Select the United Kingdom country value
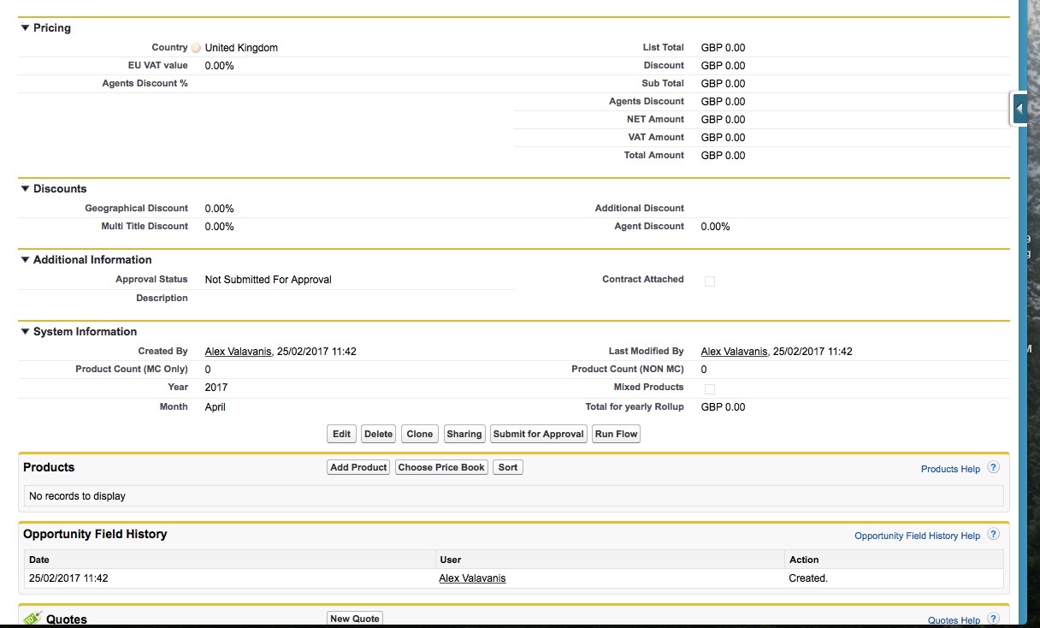The image size is (1040, 628). [241, 48]
